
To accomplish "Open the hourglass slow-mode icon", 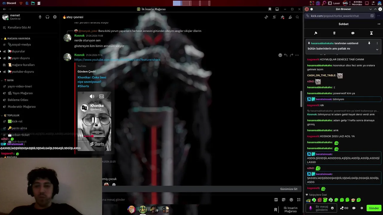I will point(371,33).
